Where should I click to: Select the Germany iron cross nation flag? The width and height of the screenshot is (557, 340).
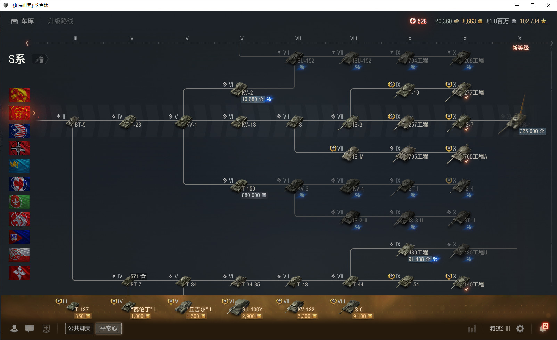(x=19, y=148)
